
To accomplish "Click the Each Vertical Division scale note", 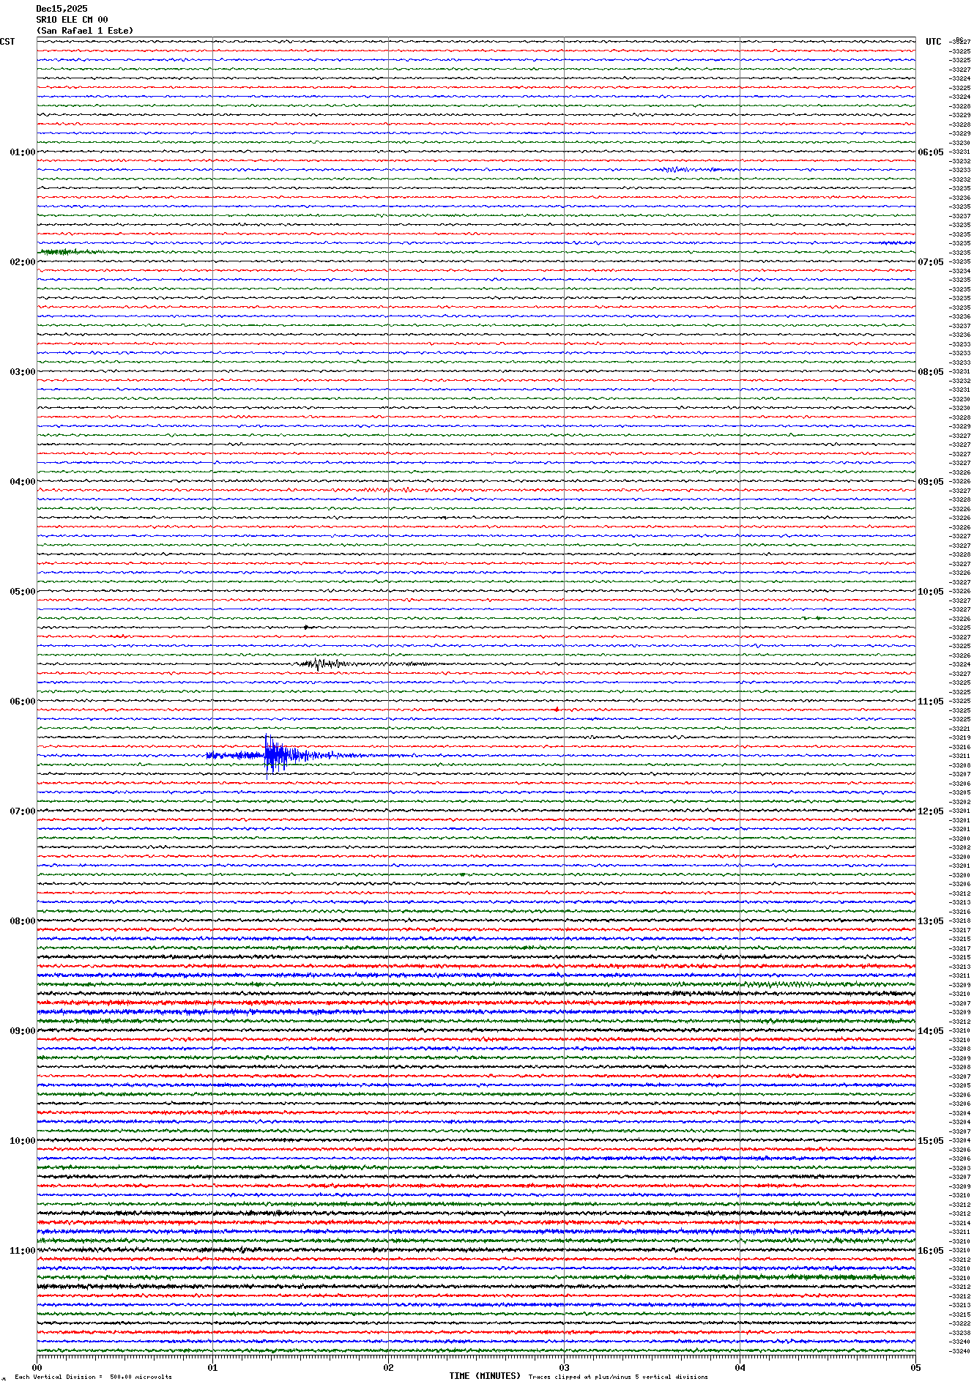I will [x=93, y=1377].
